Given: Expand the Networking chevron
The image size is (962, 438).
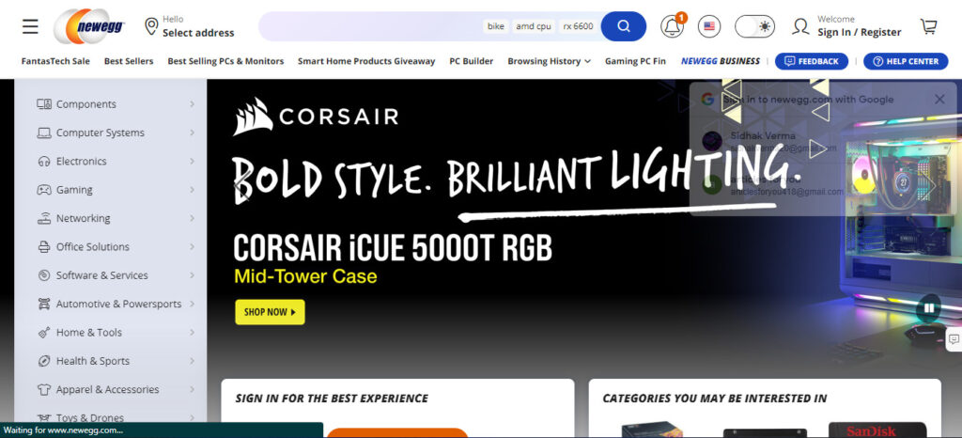Looking at the screenshot, I should coord(192,218).
